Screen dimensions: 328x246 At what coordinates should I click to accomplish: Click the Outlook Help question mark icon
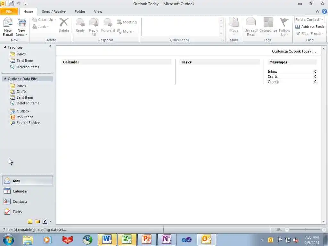tap(324, 11)
